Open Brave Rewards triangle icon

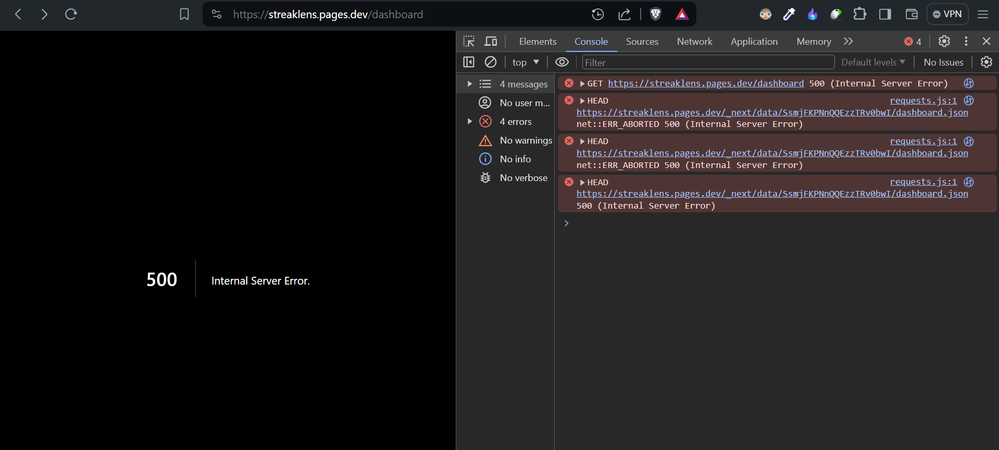click(682, 14)
